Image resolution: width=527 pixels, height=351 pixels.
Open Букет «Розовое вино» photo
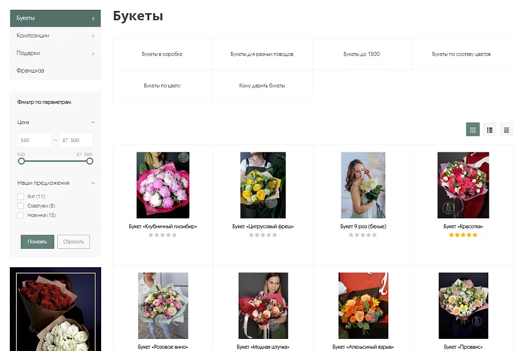tap(163, 305)
